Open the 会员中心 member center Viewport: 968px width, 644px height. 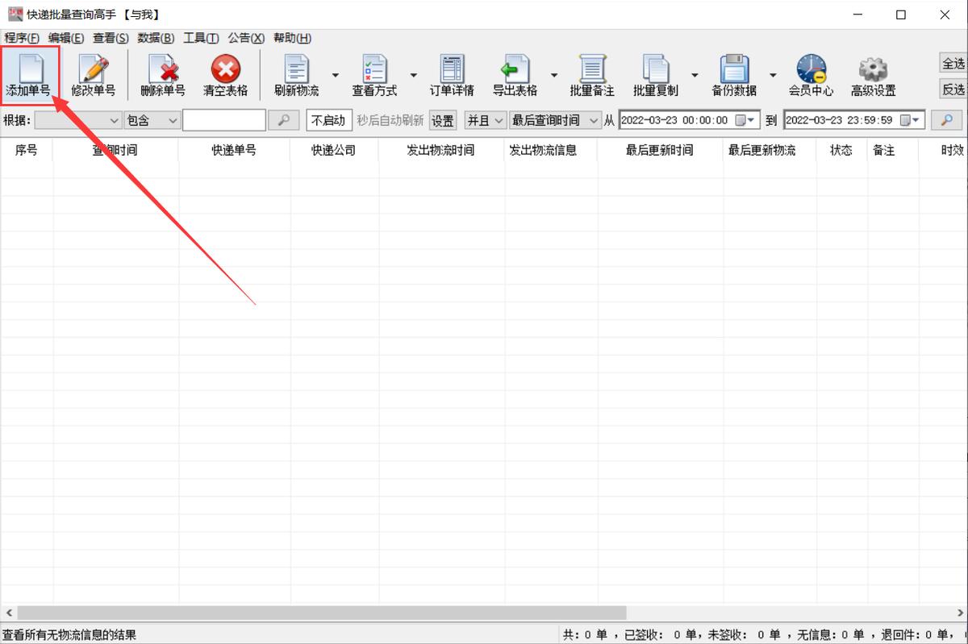[x=811, y=74]
